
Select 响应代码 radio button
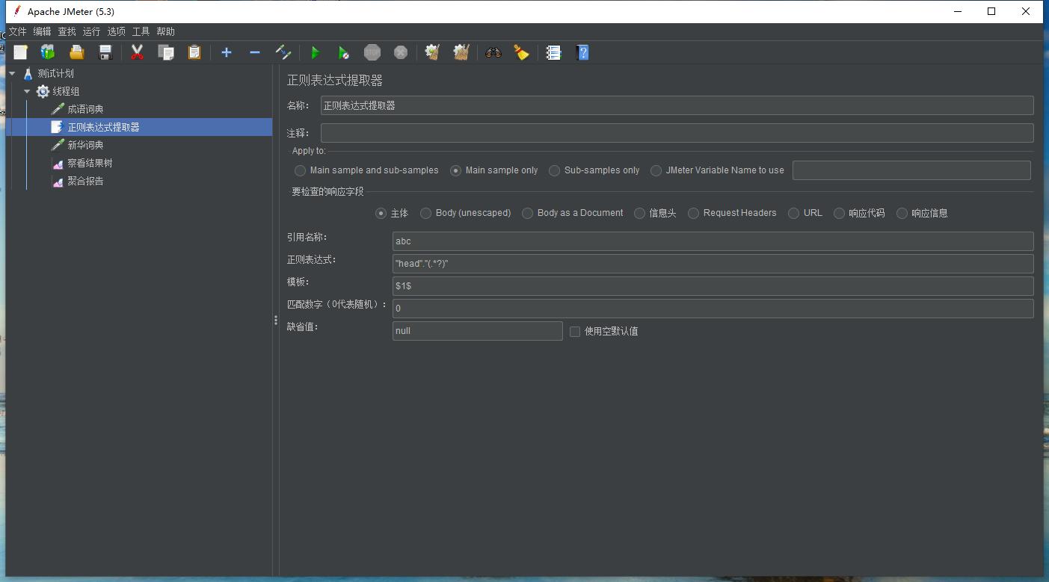coord(839,213)
